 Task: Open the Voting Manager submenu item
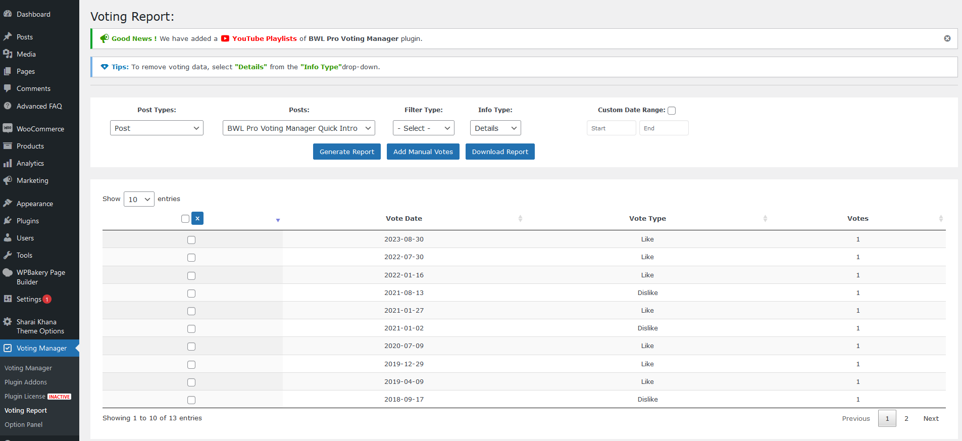click(x=28, y=368)
